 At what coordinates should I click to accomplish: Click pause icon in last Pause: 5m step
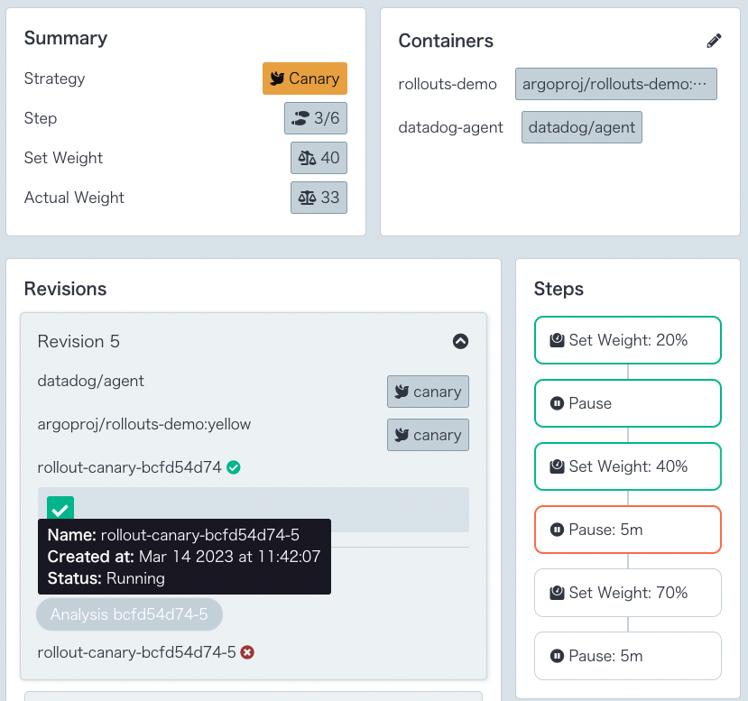tap(557, 656)
